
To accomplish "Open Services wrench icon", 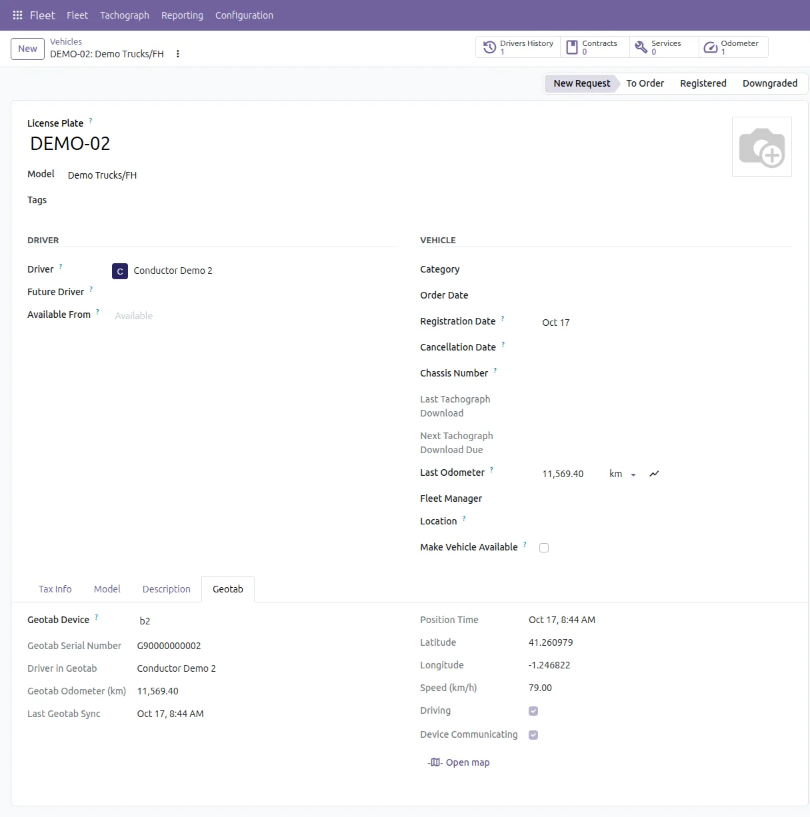I will click(x=641, y=47).
